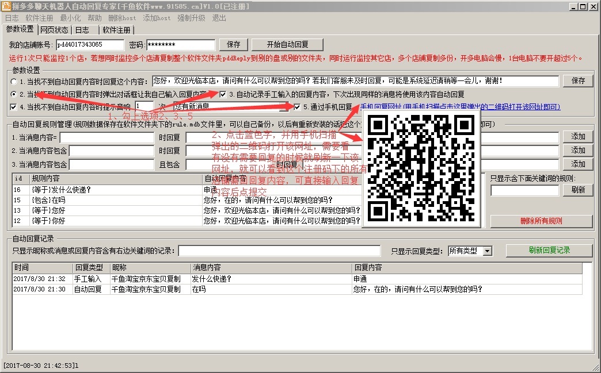Click 退出 menu item
601x373 pixels.
pyautogui.click(x=219, y=18)
